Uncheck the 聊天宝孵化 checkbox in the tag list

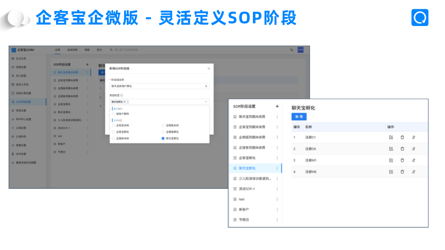tap(163, 138)
